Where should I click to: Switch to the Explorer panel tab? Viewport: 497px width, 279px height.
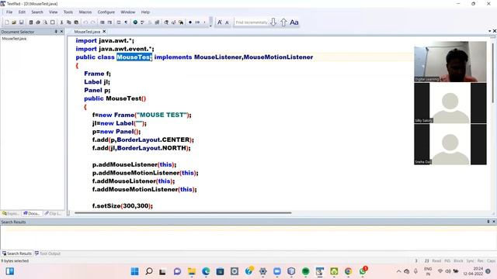pos(10,214)
